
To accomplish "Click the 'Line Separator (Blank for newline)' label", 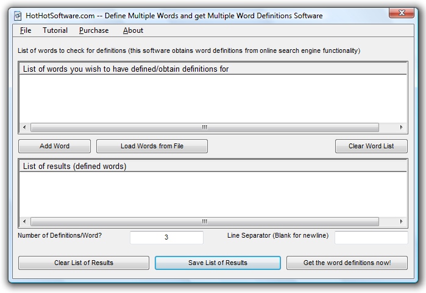I will [x=278, y=235].
